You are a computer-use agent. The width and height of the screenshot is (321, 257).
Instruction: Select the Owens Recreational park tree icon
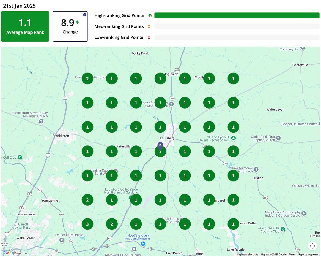point(234,138)
